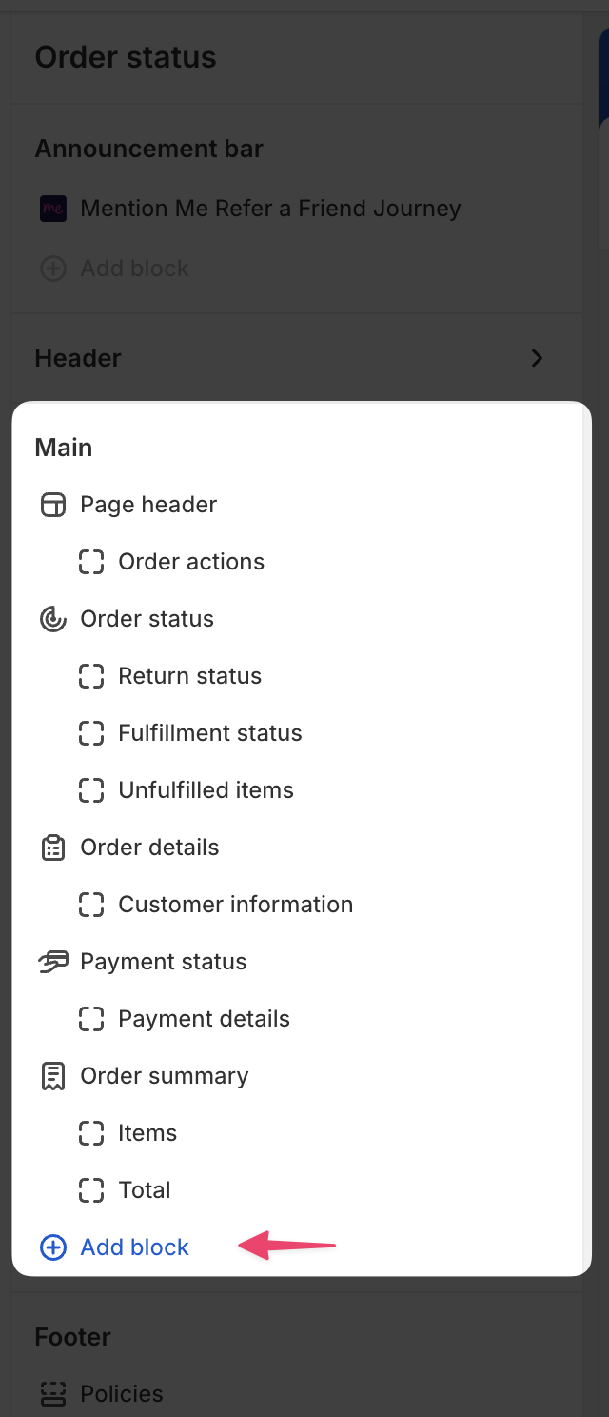Select the Customer information block
Image resolution: width=609 pixels, height=1417 pixels.
pyautogui.click(x=235, y=905)
